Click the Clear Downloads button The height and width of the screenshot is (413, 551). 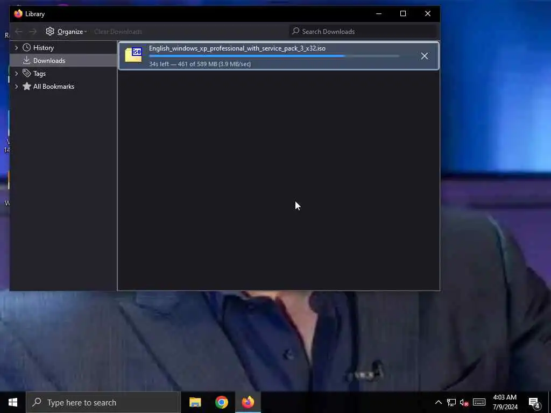(x=118, y=32)
